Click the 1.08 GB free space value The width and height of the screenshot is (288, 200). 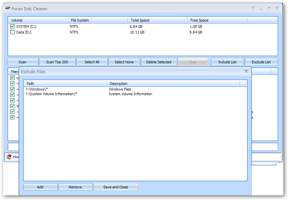pos(196,27)
